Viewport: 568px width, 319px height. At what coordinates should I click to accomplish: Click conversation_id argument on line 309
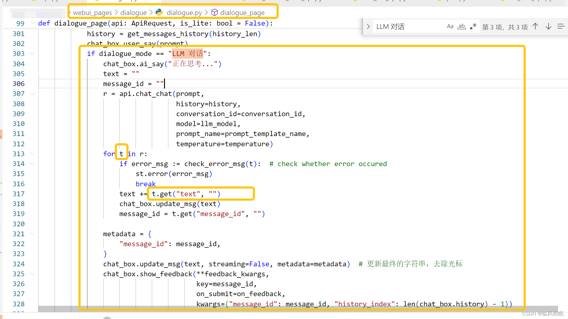(241, 114)
